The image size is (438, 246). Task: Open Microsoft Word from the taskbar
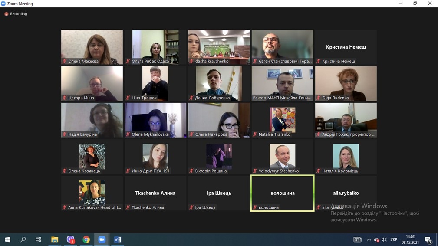pyautogui.click(x=118, y=239)
